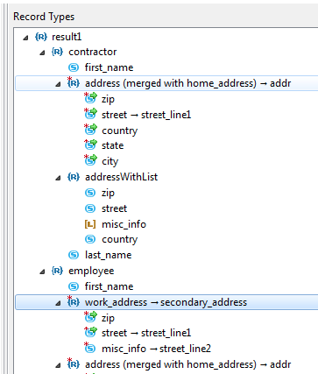Collapse the contractor node

pyautogui.click(x=42, y=53)
